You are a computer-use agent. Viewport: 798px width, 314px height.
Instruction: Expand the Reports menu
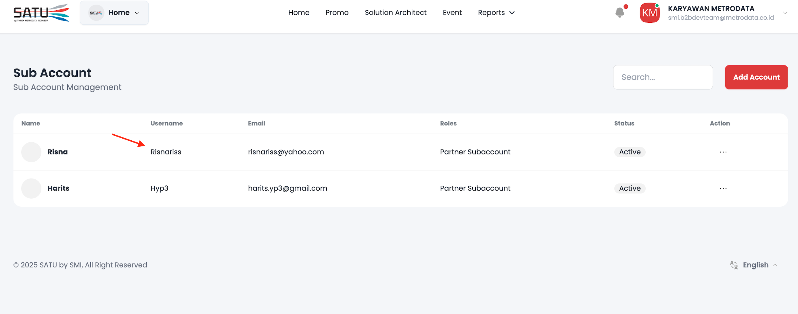pos(496,13)
